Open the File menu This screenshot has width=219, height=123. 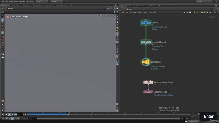(x=3, y=1)
